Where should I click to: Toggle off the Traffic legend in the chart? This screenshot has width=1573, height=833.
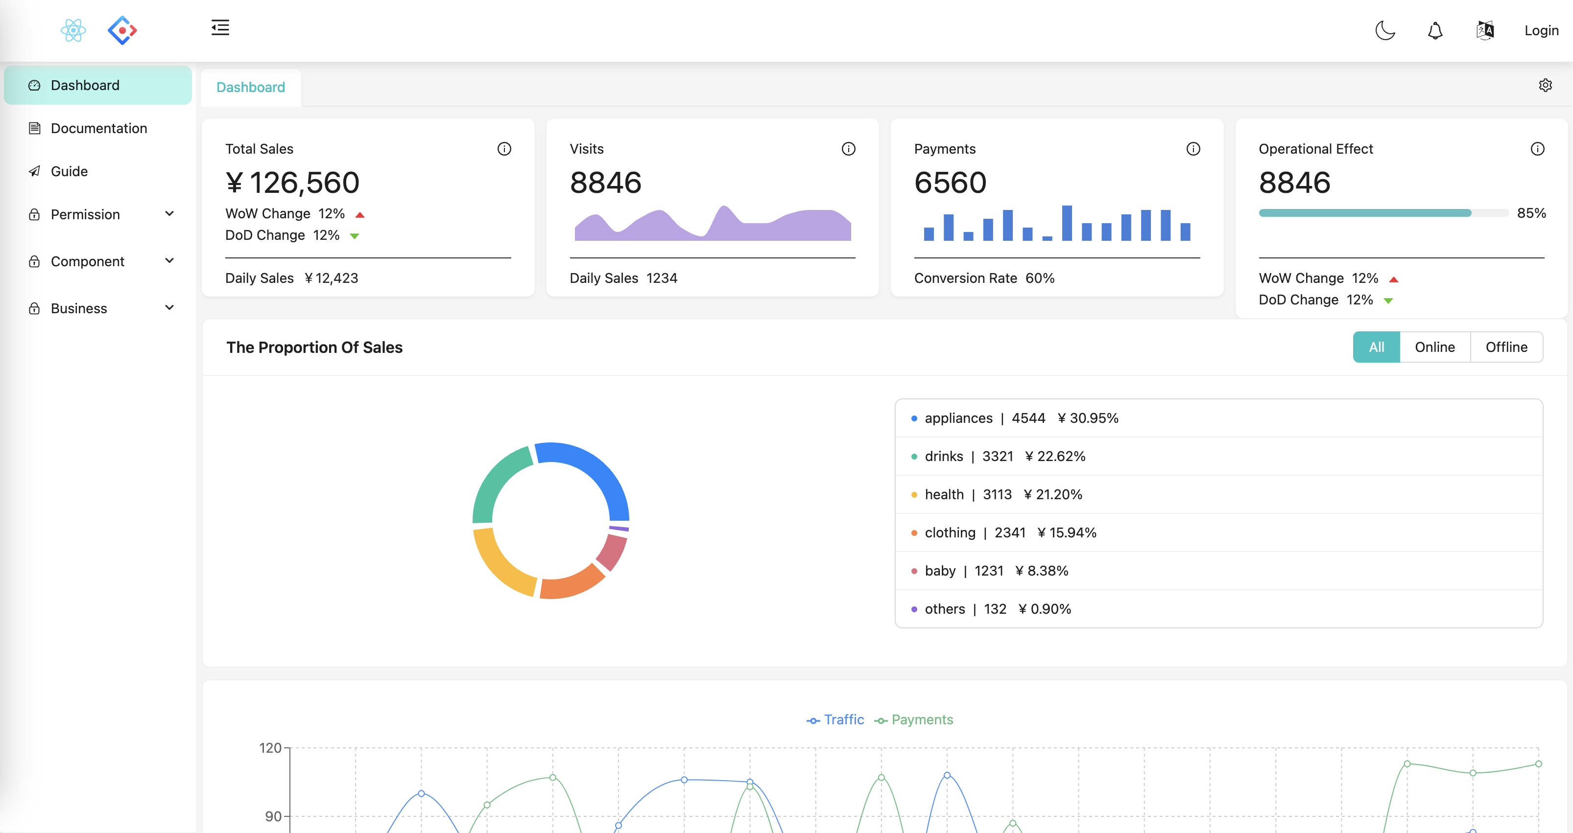pos(835,719)
